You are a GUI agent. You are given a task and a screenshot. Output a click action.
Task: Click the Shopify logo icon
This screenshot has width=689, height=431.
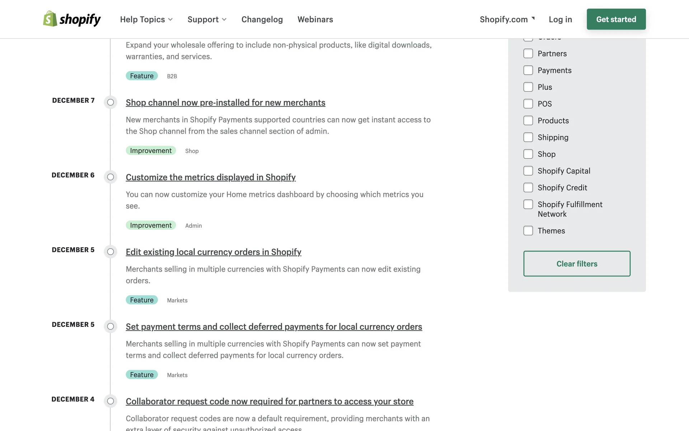click(x=50, y=19)
